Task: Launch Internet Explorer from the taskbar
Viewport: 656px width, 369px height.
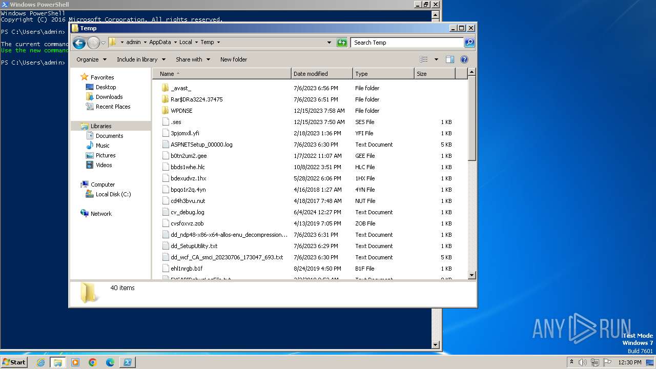Action: [x=40, y=362]
